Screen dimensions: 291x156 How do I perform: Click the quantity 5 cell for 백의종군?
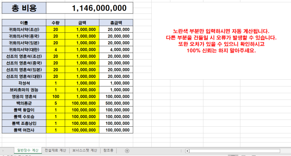(55, 103)
